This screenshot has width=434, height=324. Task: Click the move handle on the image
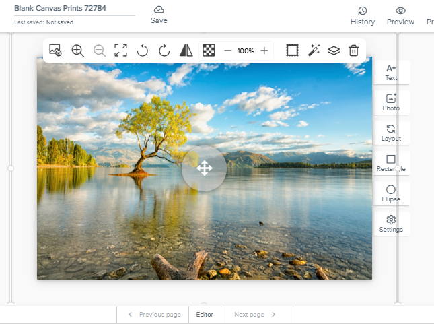(205, 168)
